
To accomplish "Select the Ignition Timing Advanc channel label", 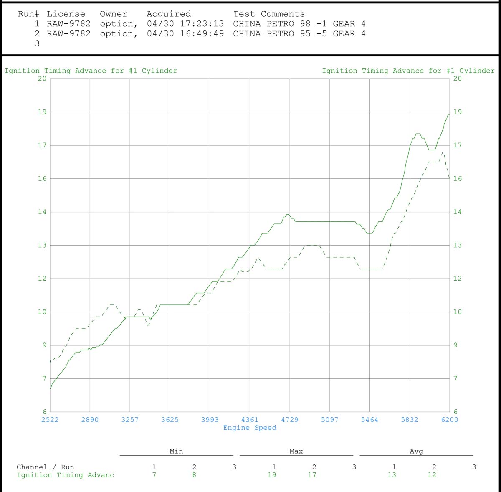I will [65, 475].
